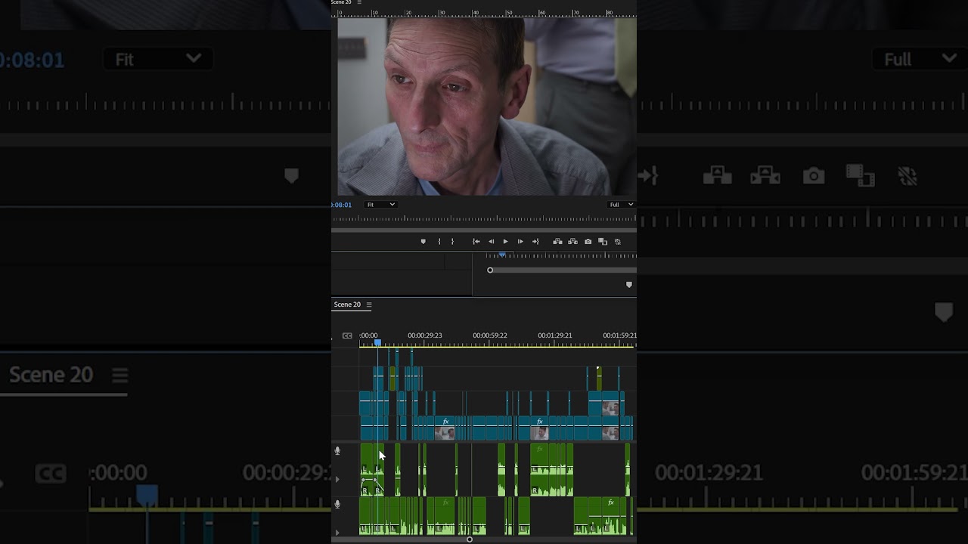Toggle the CC captions track button
968x544 pixels.
(x=347, y=335)
